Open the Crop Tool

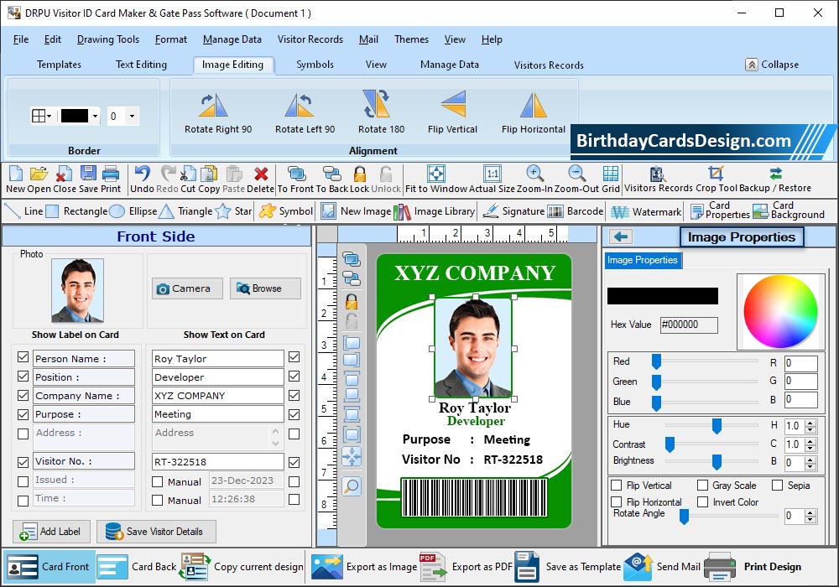[x=716, y=174]
